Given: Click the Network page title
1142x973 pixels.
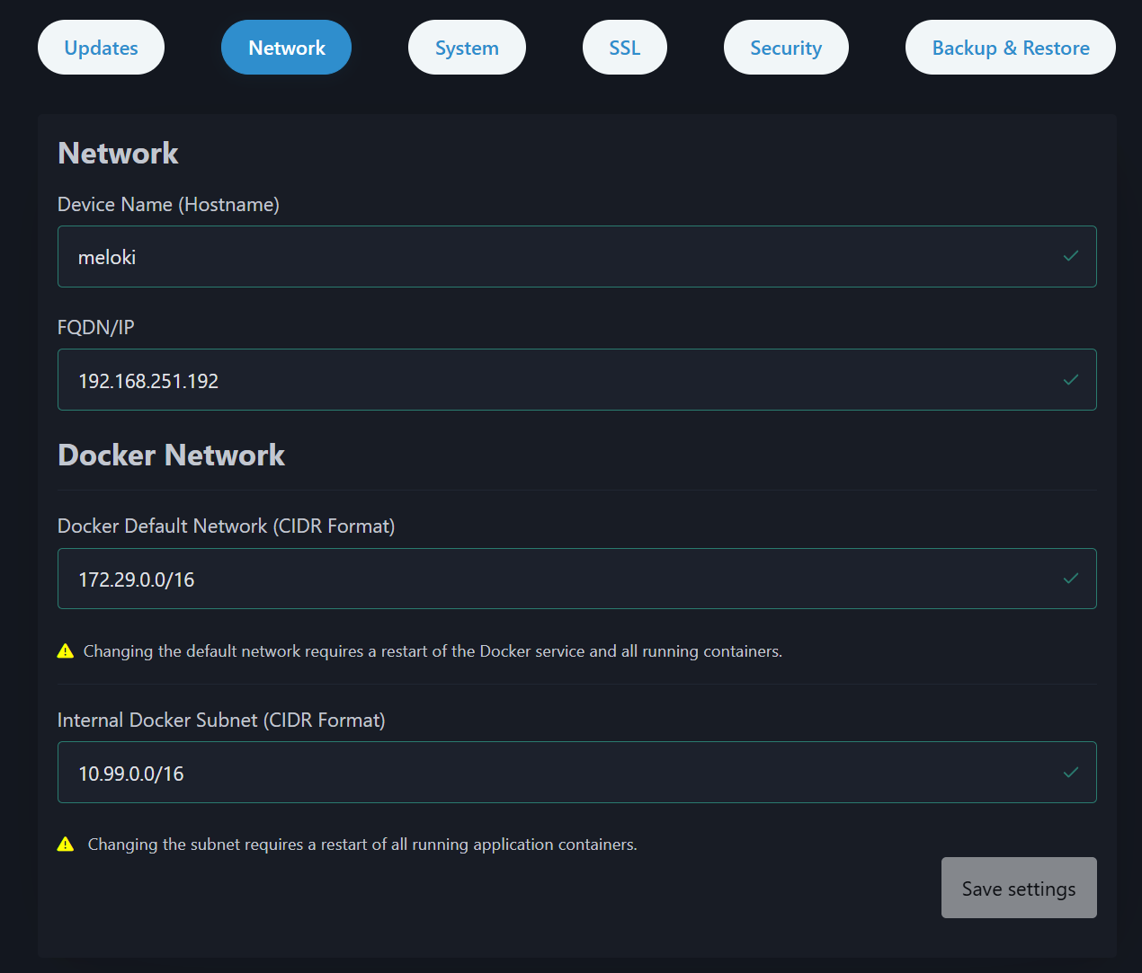Looking at the screenshot, I should (118, 153).
